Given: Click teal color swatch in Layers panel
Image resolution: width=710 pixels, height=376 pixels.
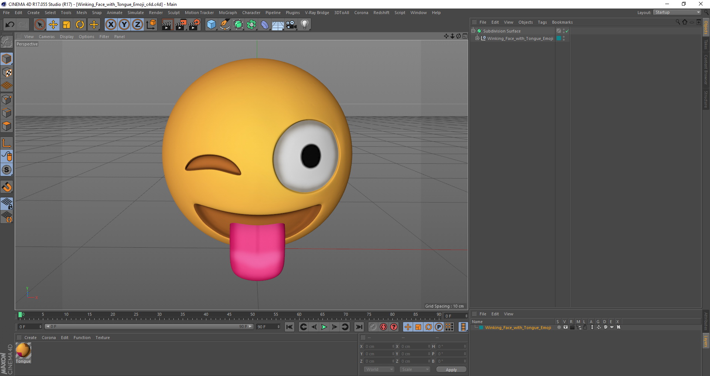Looking at the screenshot, I should (x=481, y=328).
